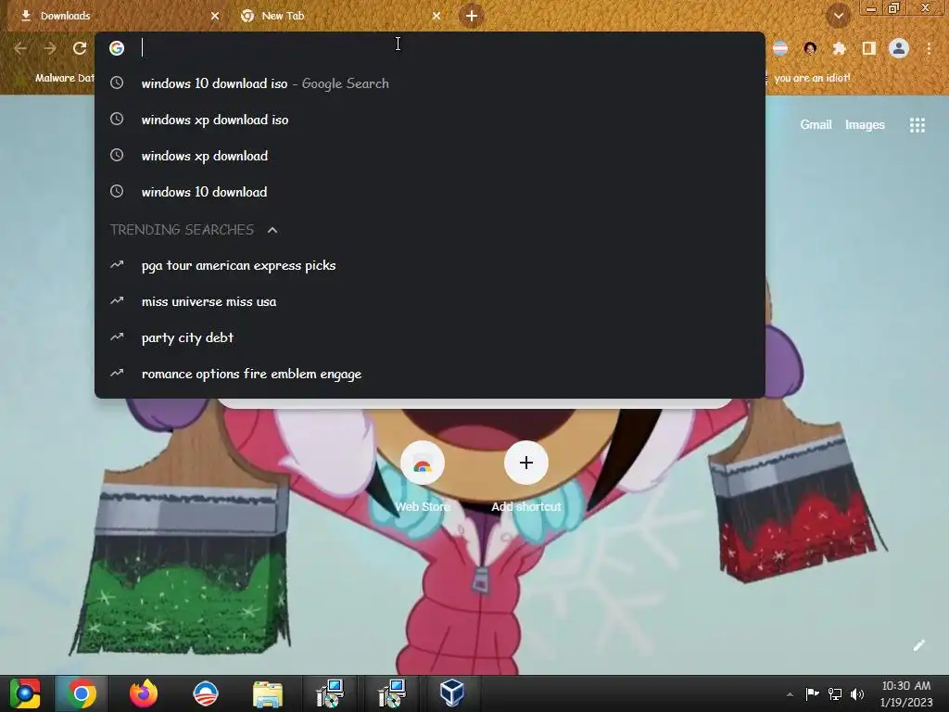Go forward using the forward arrow
The width and height of the screenshot is (949, 712).
pyautogui.click(x=50, y=48)
